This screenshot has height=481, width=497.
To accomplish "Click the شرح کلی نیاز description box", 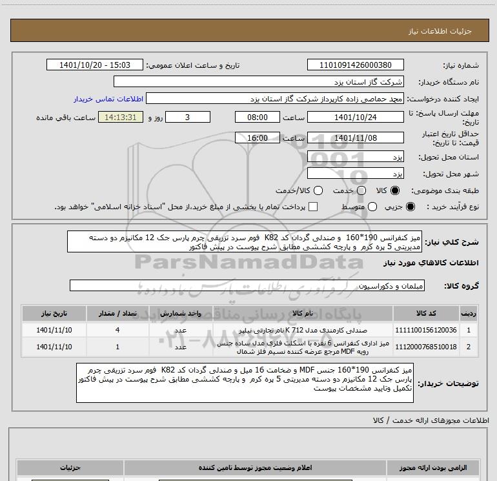I will tap(245, 241).
